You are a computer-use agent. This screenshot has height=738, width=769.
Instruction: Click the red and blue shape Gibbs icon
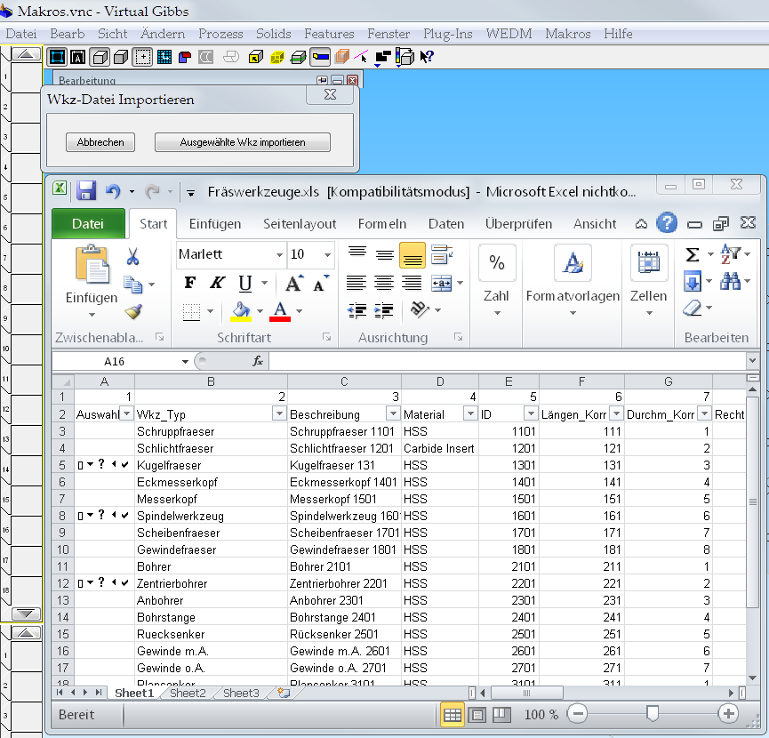click(184, 58)
